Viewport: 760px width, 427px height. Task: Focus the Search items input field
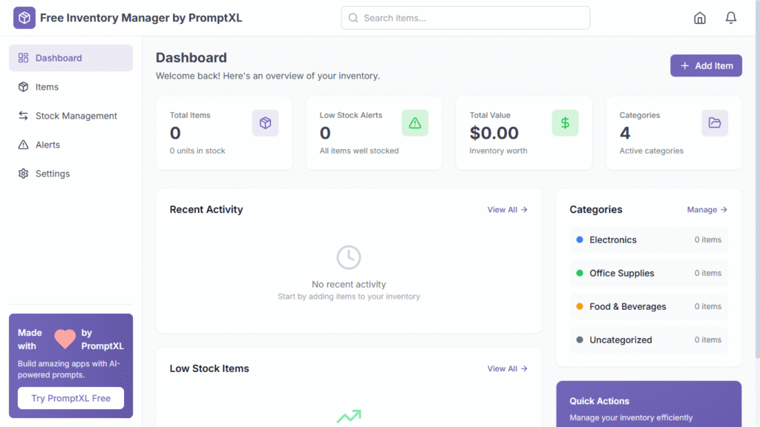click(465, 18)
